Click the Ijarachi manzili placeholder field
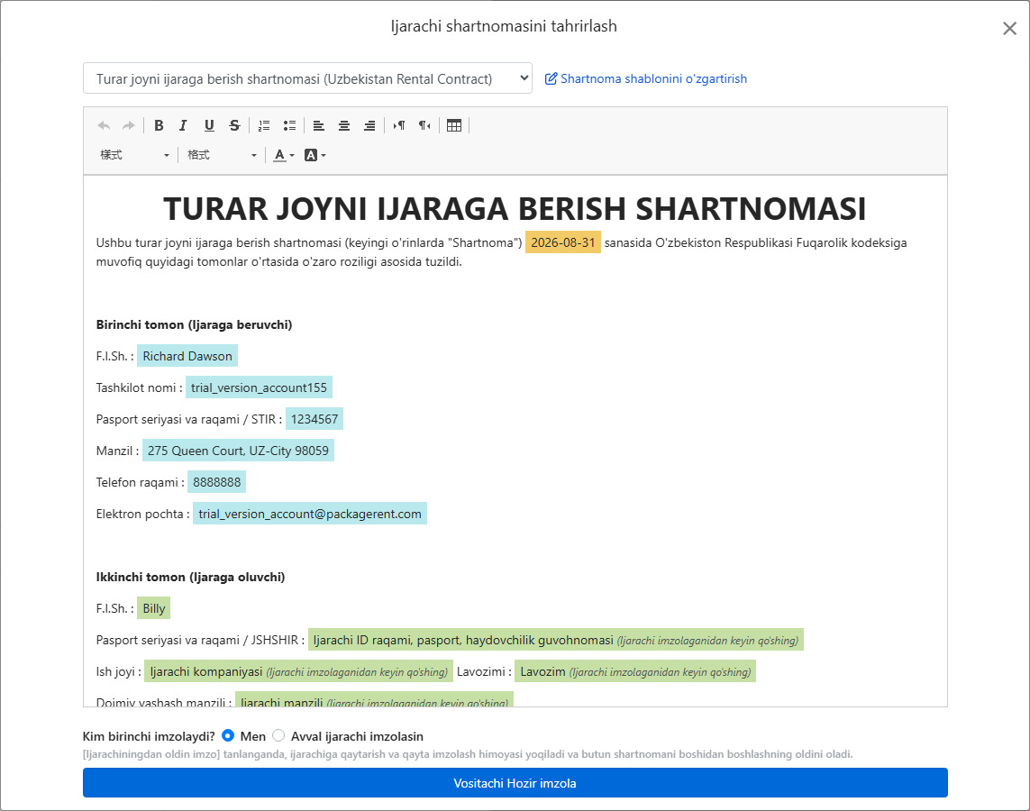The width and height of the screenshot is (1030, 811). point(375,700)
